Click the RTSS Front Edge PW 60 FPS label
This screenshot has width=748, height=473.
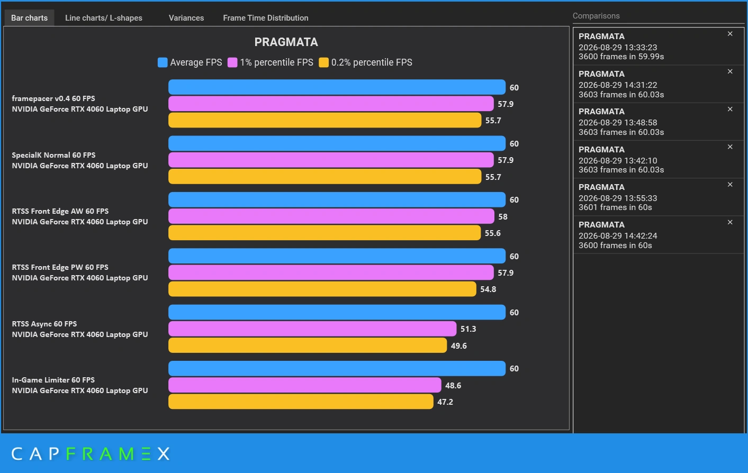[x=60, y=267]
